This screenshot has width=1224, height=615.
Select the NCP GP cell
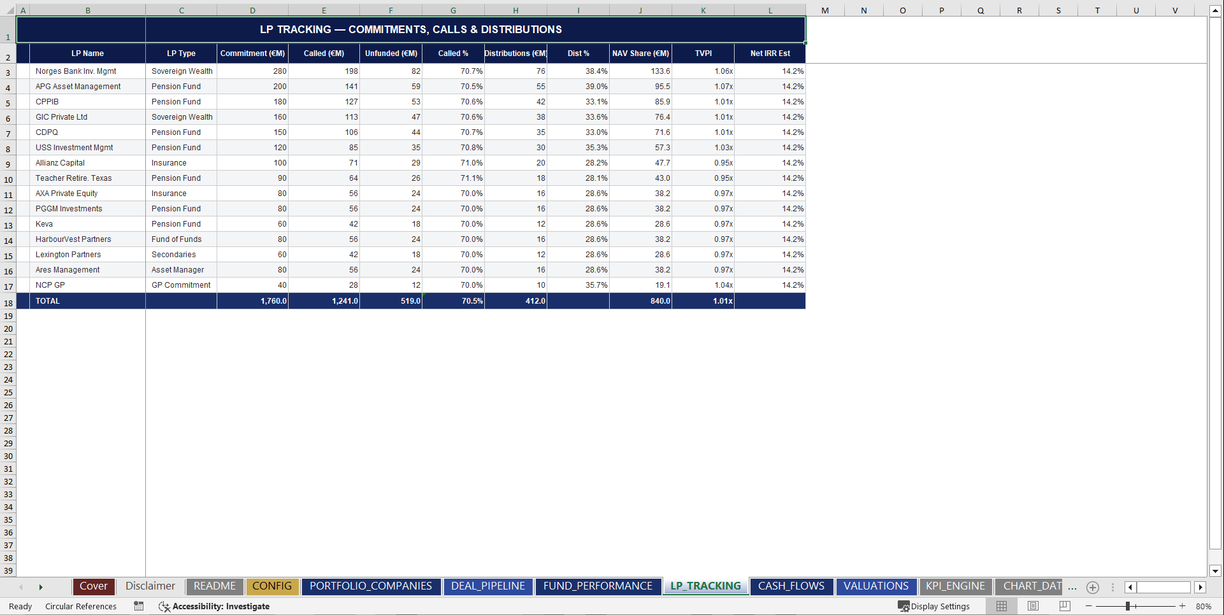(87, 285)
